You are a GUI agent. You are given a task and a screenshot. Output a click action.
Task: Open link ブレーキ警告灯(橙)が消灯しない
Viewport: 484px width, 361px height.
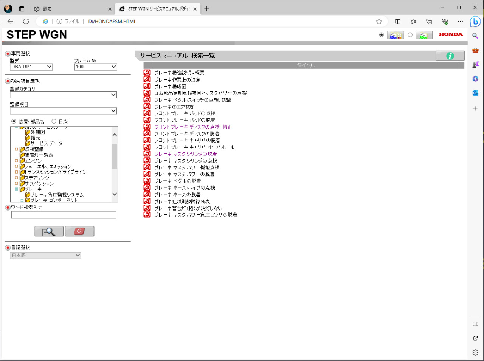[x=188, y=208]
